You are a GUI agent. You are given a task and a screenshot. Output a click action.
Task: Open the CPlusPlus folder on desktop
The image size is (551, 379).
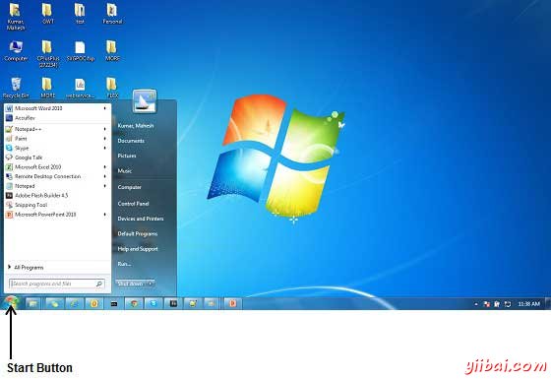pyautogui.click(x=48, y=54)
